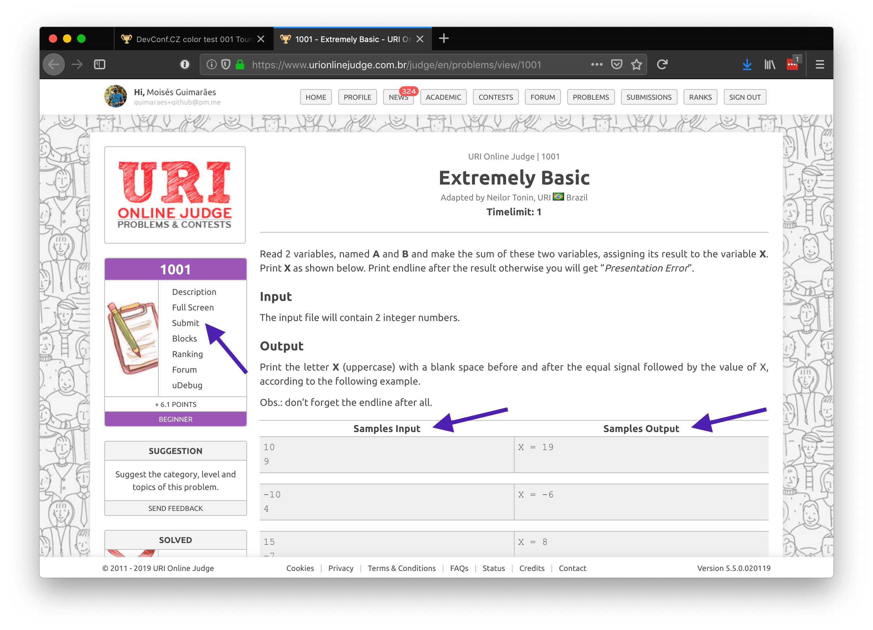The image size is (873, 630).
Task: Click Submit link in problem sidebar
Action: tap(186, 323)
